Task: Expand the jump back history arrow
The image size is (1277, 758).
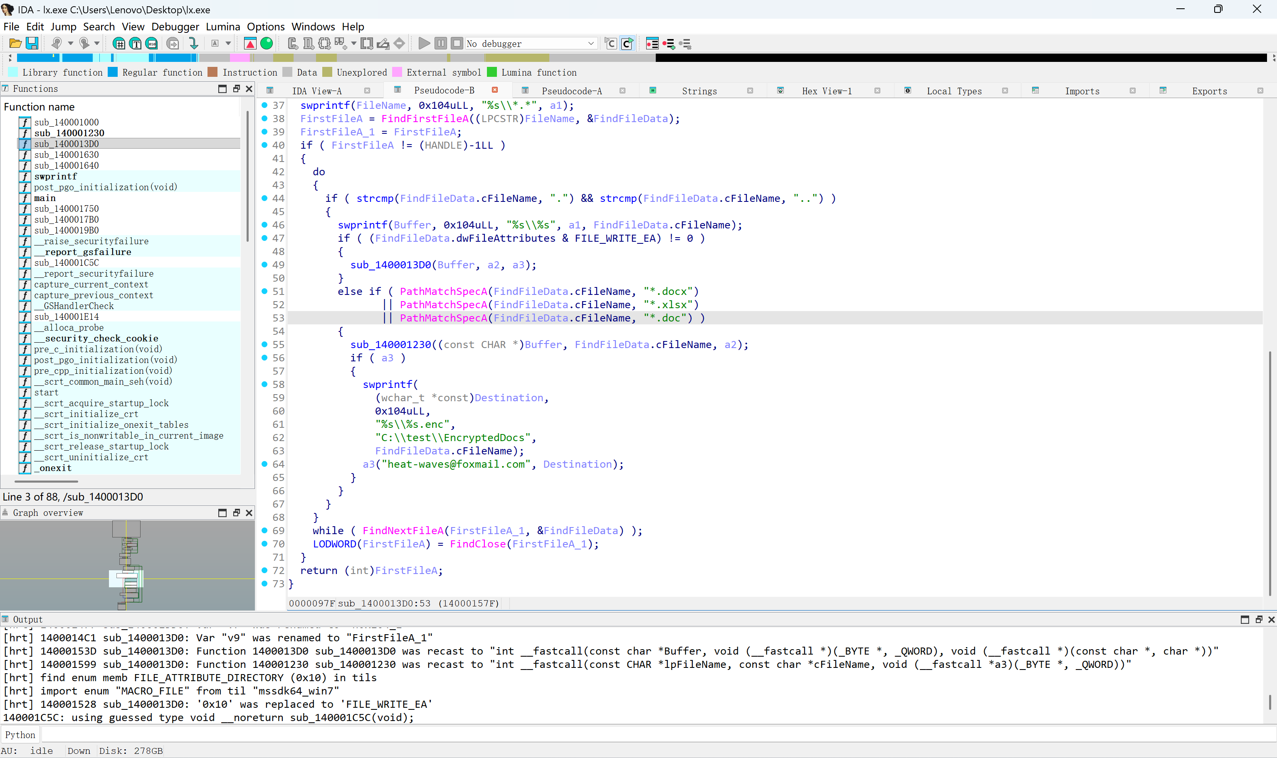Action: (x=71, y=44)
